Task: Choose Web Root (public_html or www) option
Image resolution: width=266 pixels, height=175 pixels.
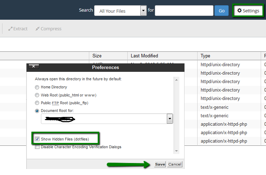Action: [x=37, y=95]
